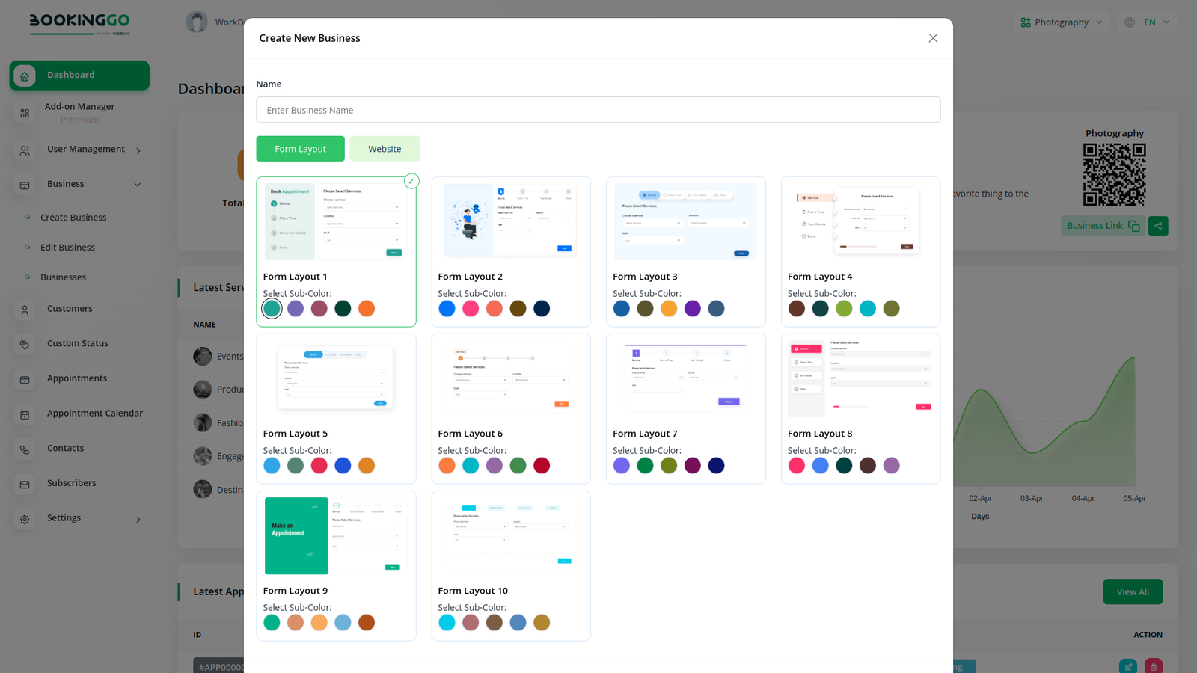The width and height of the screenshot is (1197, 673).
Task: Click the Customers person icon
Action: click(x=25, y=310)
